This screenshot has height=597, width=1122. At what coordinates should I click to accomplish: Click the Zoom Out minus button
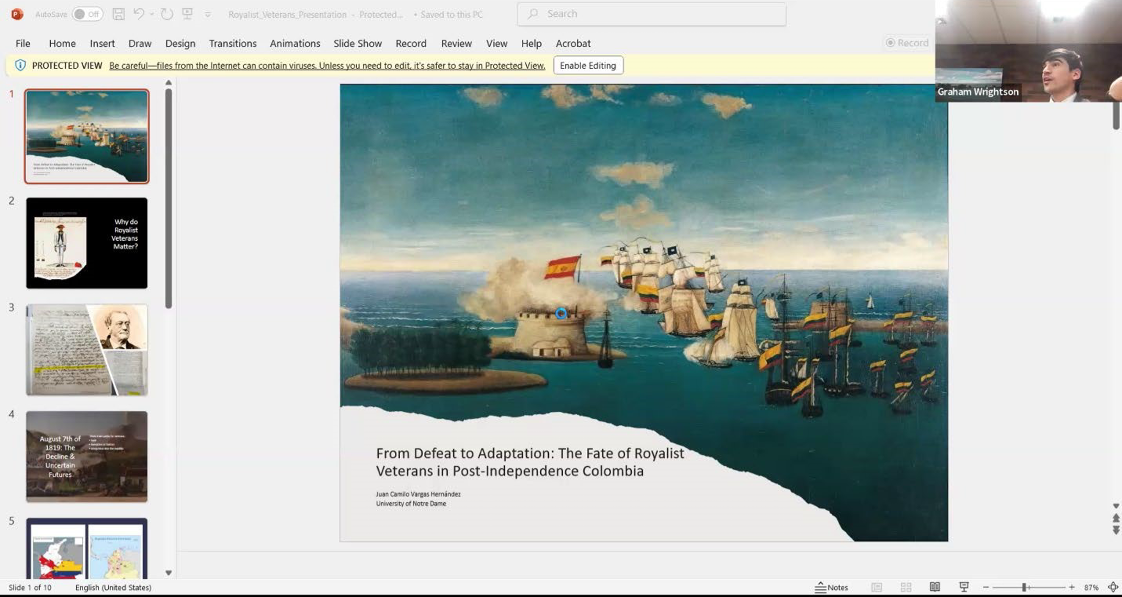pyautogui.click(x=986, y=588)
